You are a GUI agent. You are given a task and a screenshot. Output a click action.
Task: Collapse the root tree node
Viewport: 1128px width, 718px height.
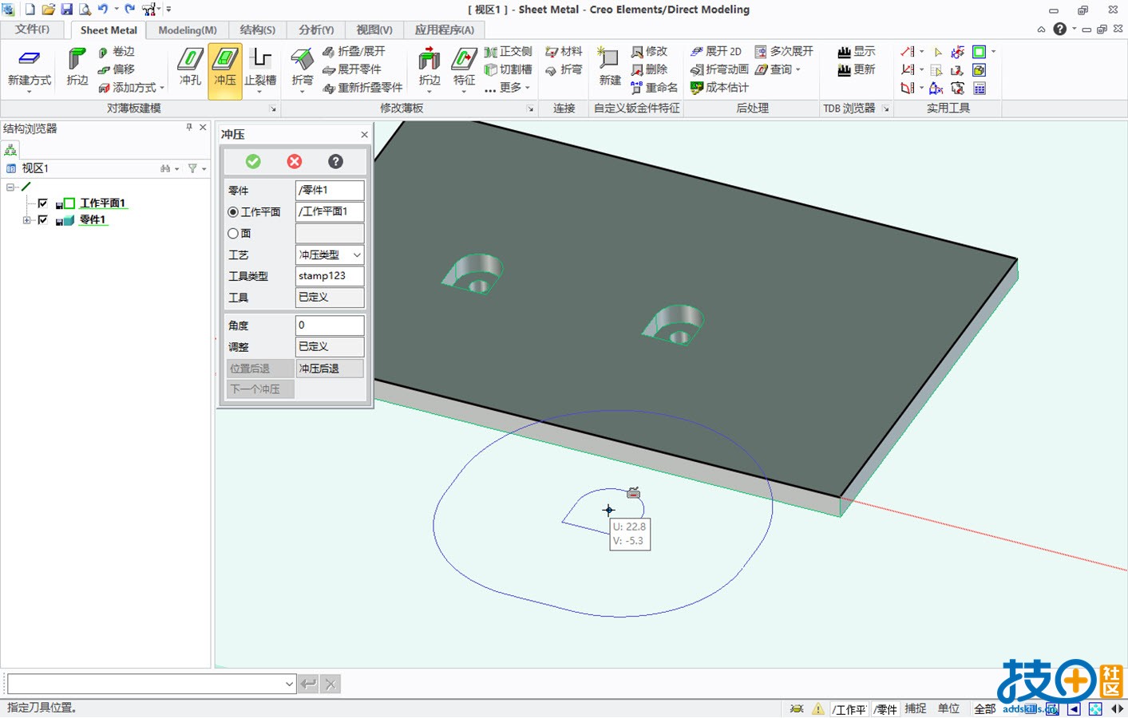click(11, 187)
